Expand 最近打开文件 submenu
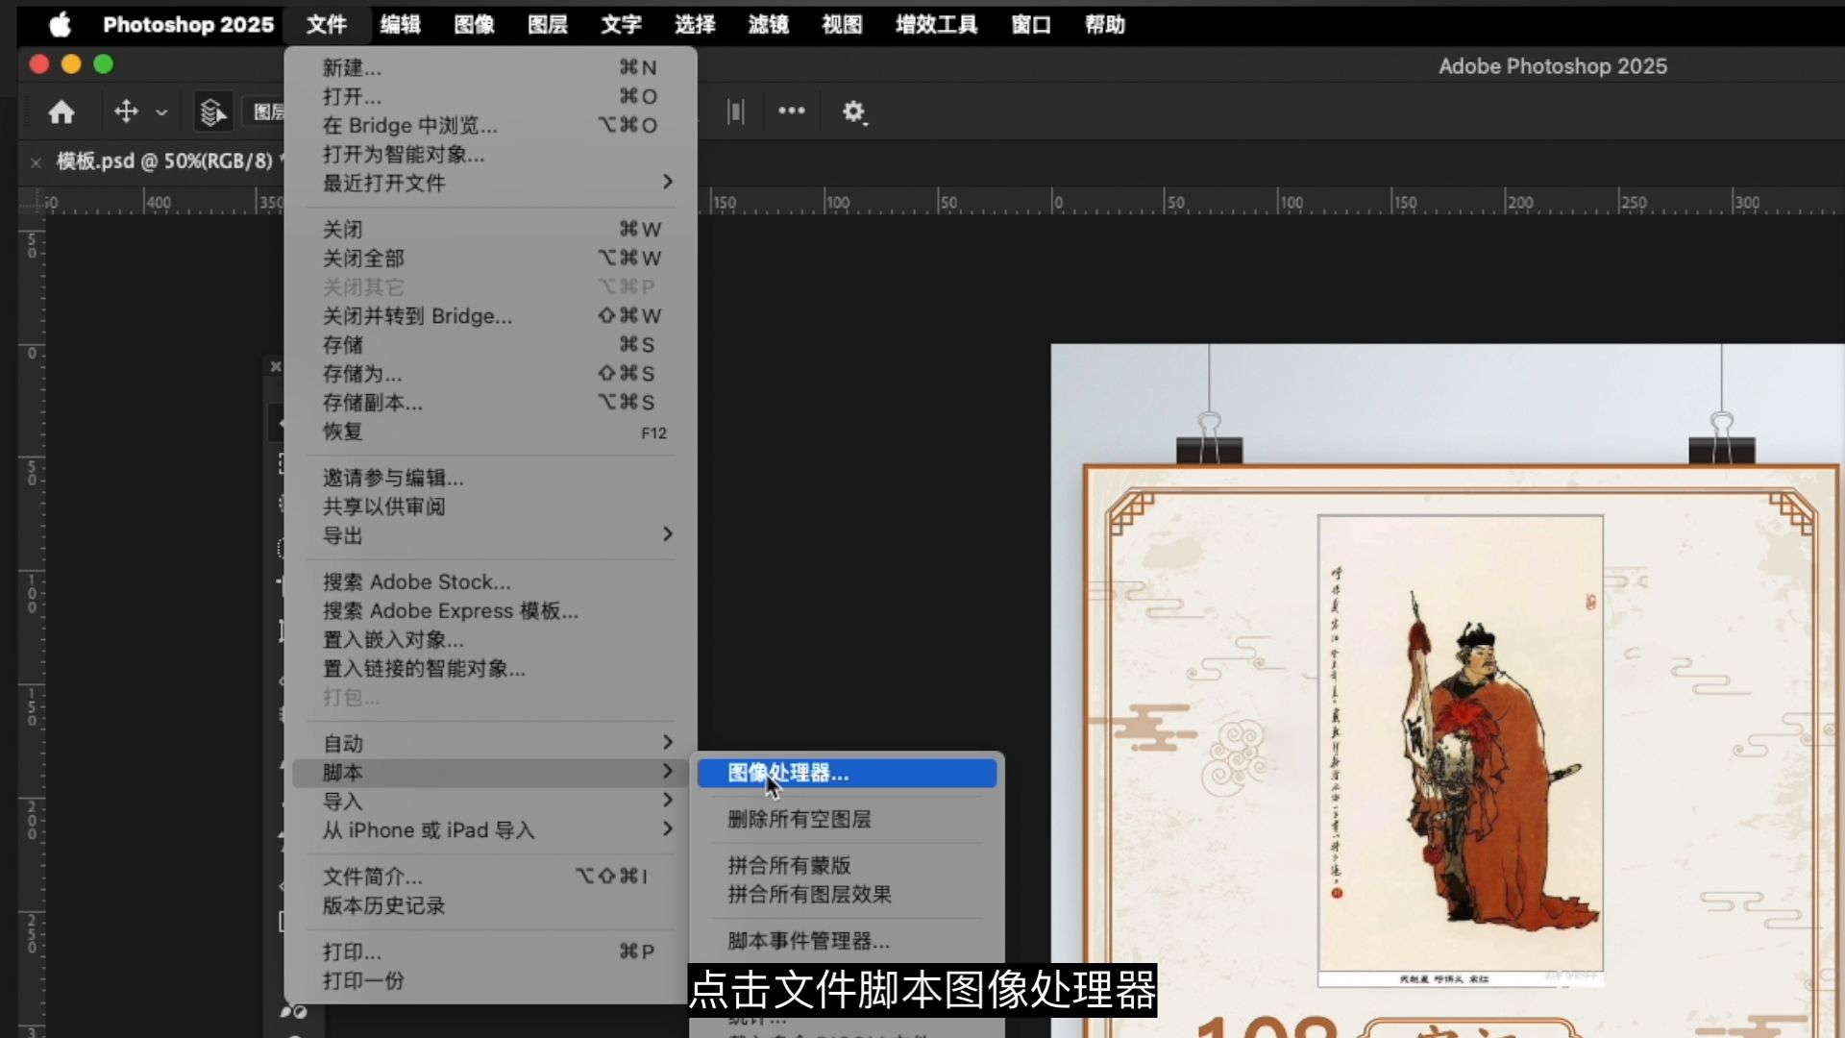 [x=490, y=183]
